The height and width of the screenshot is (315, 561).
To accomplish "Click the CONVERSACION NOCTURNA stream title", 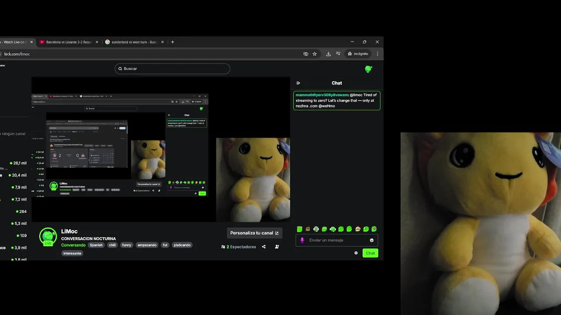I will click(x=89, y=239).
